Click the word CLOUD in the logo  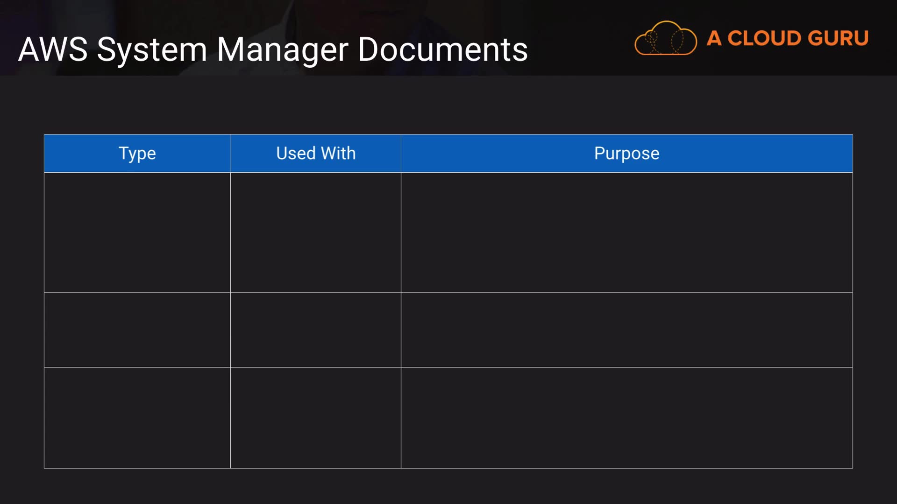coord(764,38)
